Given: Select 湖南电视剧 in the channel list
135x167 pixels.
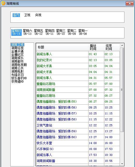Looking at the screenshot, I should [x=19, y=65].
